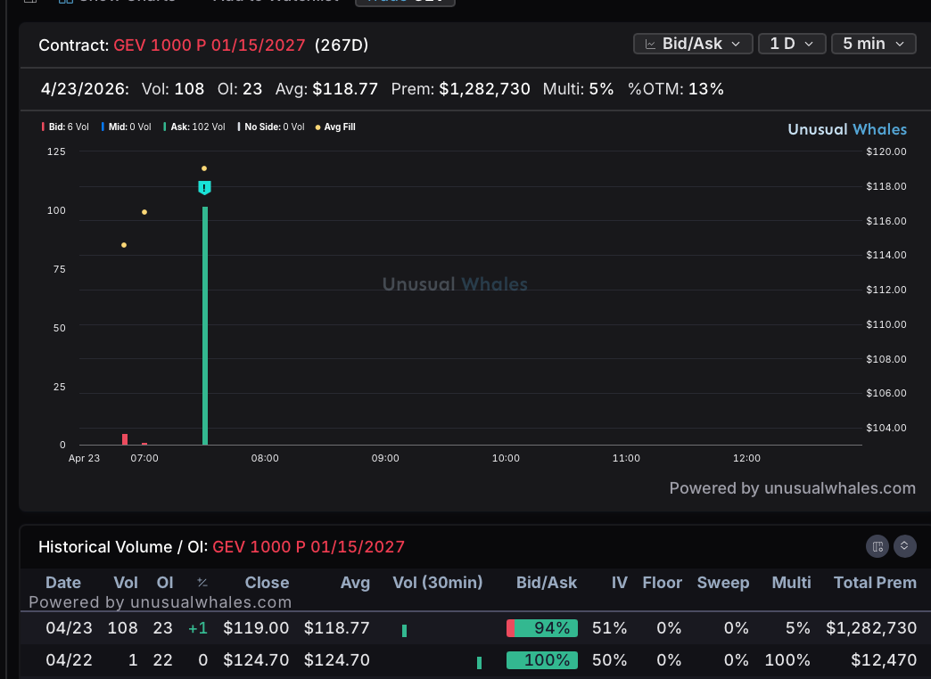Sort by the Bid/Ask column header
This screenshot has width=931, height=679.
[x=547, y=582]
